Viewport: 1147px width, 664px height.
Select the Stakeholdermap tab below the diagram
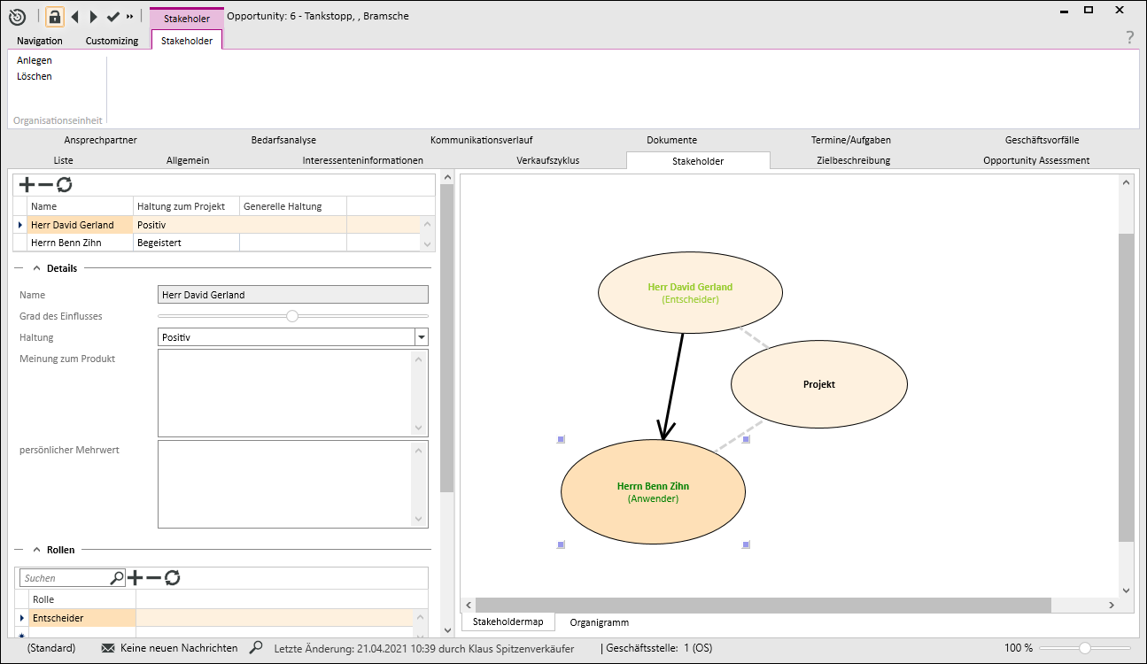point(508,622)
